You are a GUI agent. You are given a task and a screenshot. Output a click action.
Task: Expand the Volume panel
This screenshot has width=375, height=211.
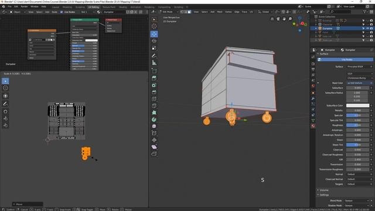(324, 190)
